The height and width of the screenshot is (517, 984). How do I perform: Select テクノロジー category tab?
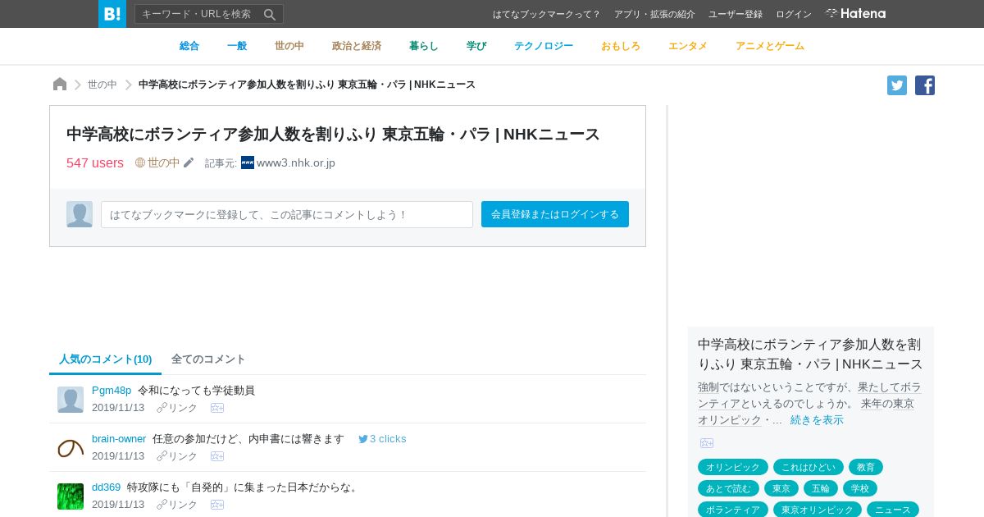(544, 46)
